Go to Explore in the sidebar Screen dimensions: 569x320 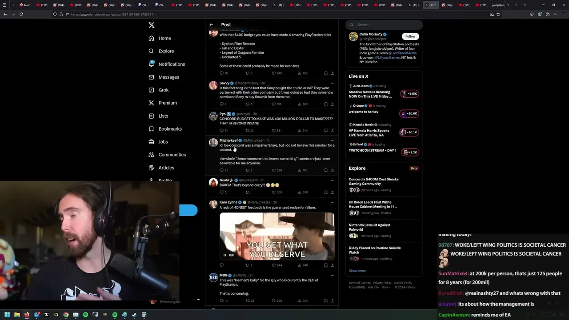[x=161, y=51]
